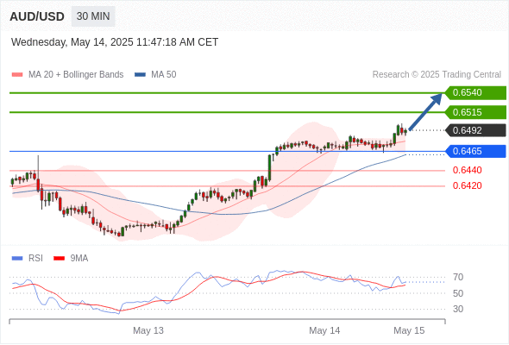509x345 pixels.
Task: Click the black 0.6492 current price tag
Action: [x=475, y=130]
